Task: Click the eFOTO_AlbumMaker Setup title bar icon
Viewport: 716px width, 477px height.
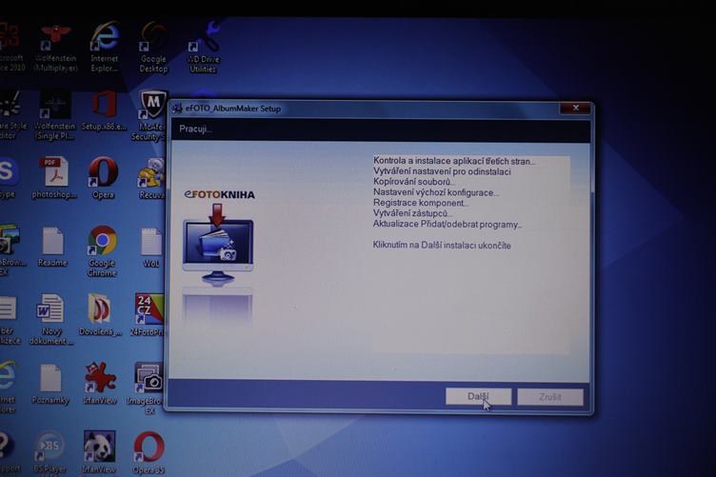Action: [177, 109]
